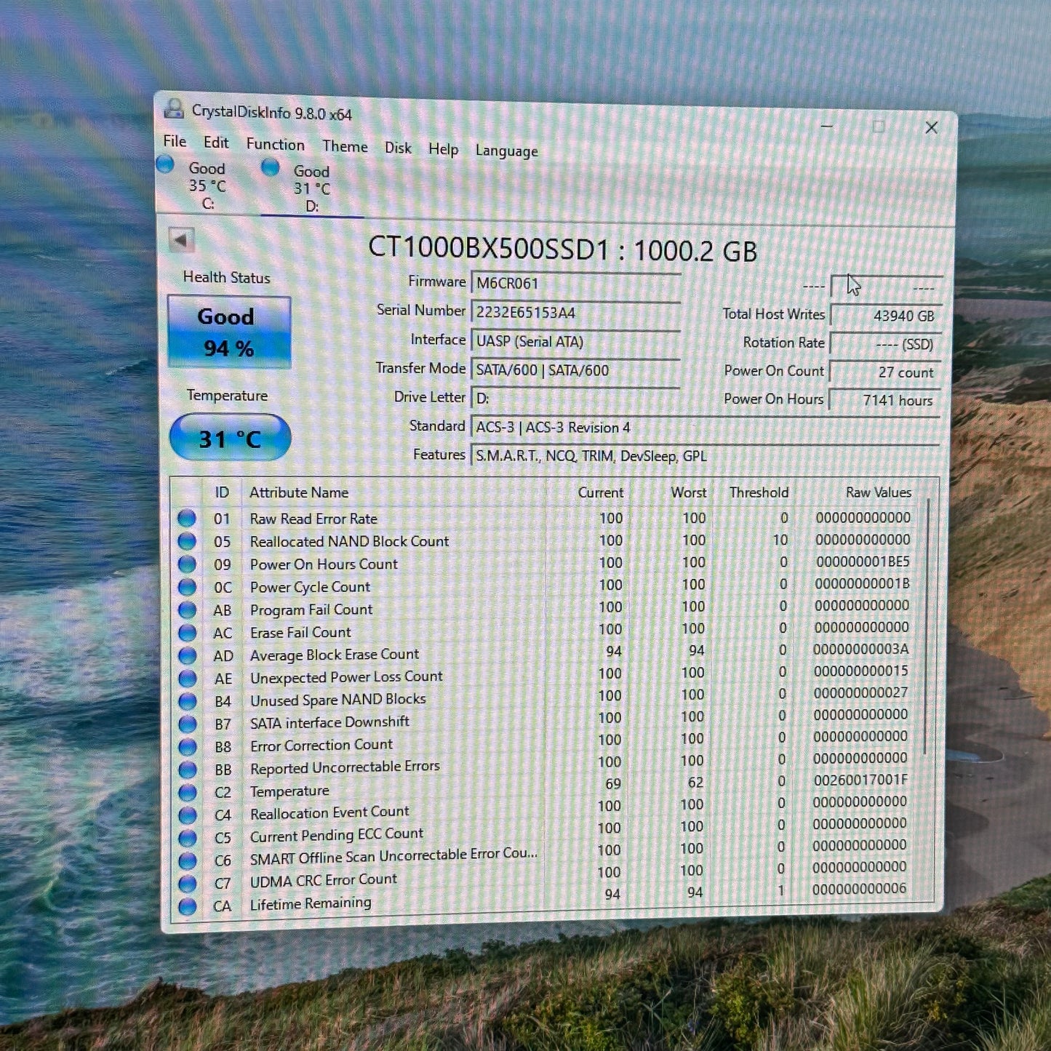Open the Edit menu

pyautogui.click(x=216, y=143)
